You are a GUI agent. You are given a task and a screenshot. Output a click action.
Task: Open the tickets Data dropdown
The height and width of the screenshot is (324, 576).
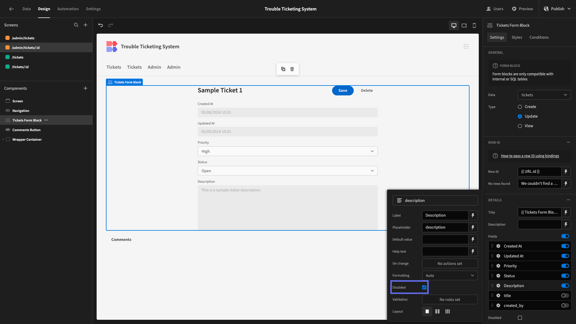[544, 95]
